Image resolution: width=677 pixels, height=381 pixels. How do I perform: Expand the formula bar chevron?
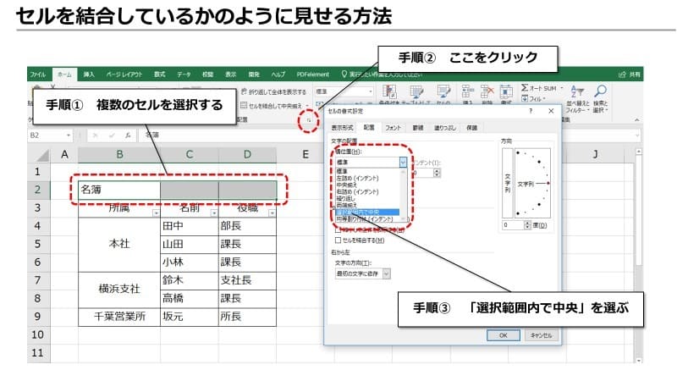point(637,135)
